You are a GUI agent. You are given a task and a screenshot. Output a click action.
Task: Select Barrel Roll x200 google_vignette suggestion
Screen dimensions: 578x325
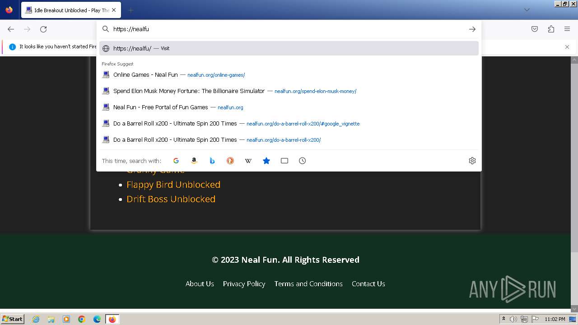click(x=289, y=124)
